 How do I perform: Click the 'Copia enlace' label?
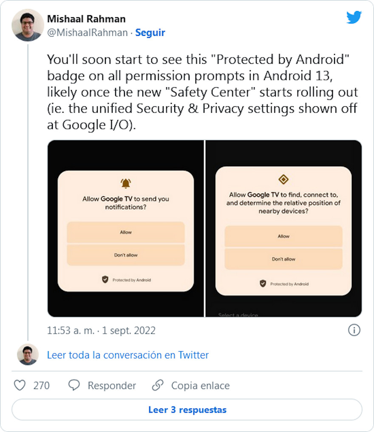point(200,386)
